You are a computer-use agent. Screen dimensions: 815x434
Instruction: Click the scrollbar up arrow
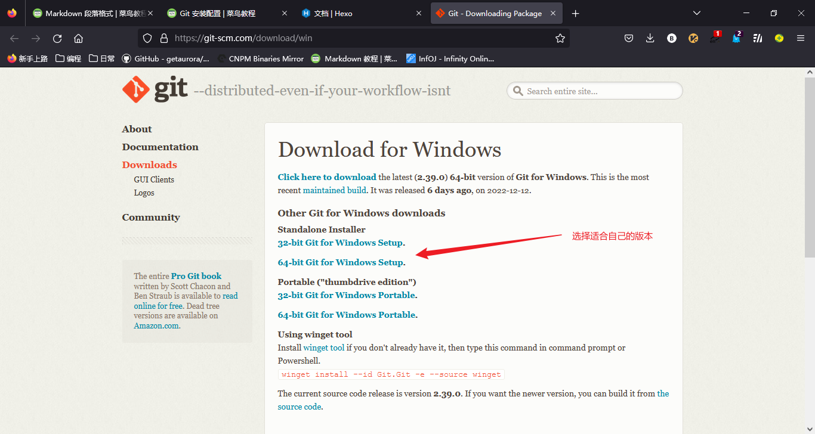pos(810,72)
